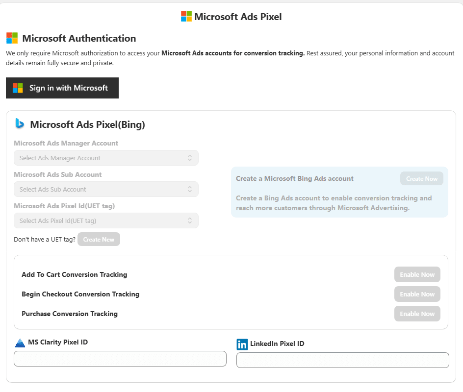Screen dimensions: 463x392
Task: Focus the MS Clarity Pixel ID field
Action: coord(120,359)
